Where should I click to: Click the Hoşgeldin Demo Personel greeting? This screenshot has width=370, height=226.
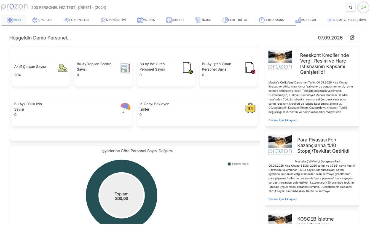point(40,38)
